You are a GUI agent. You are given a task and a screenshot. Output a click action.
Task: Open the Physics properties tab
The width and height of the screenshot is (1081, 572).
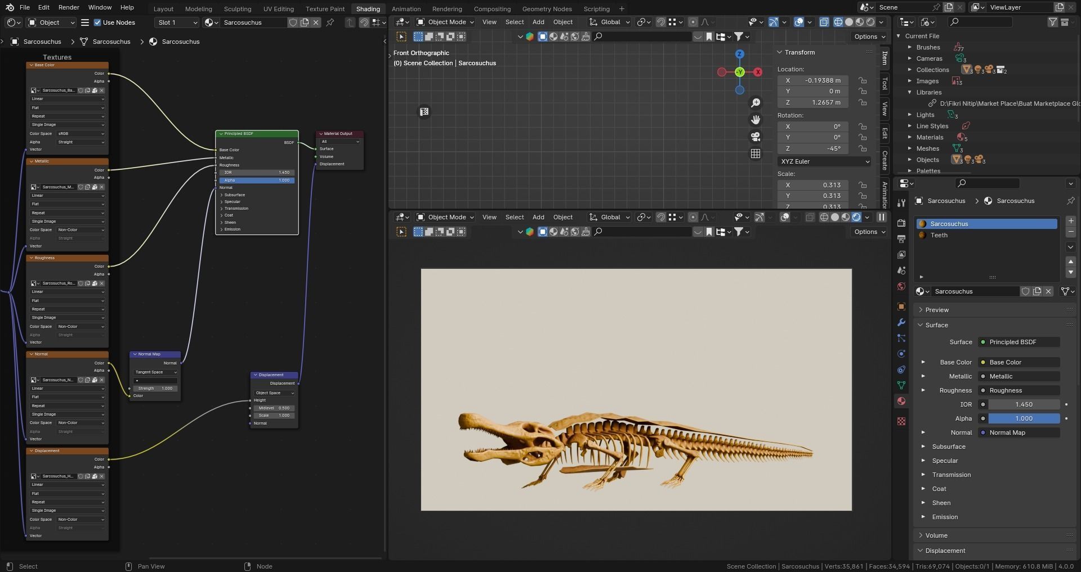[901, 354]
